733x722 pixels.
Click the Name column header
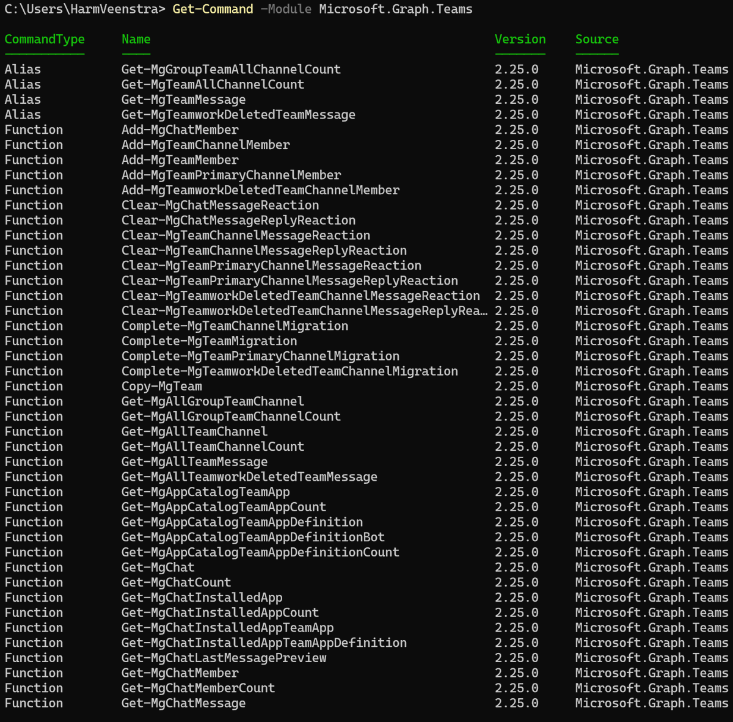(x=136, y=39)
